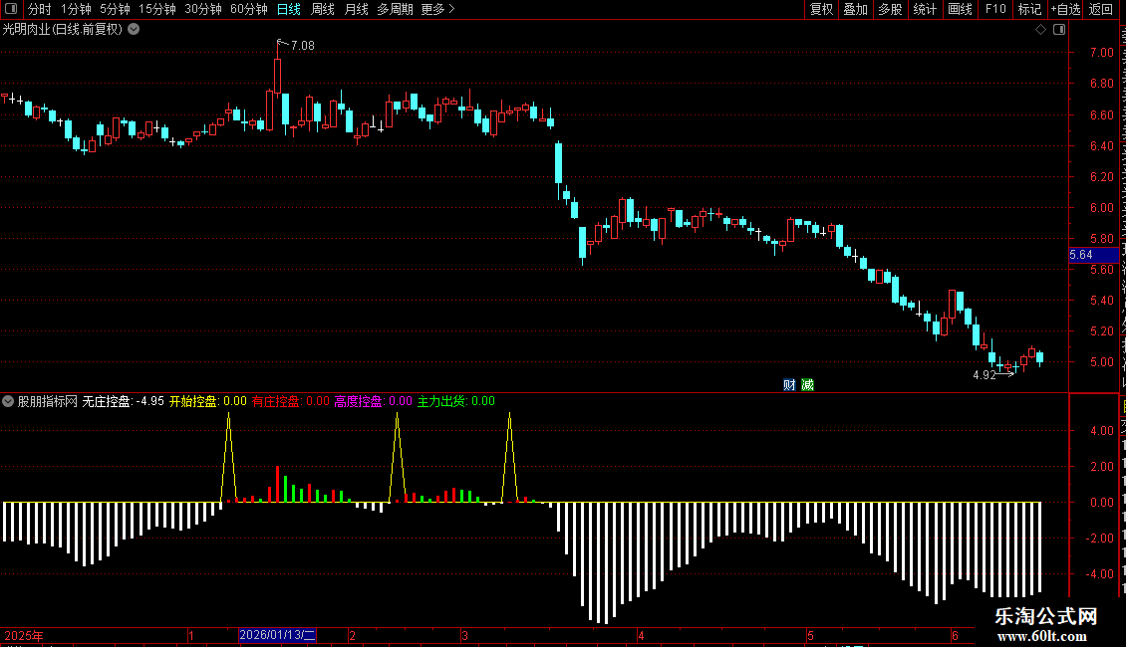
Task: Click the 7.08 high price label
Action: click(302, 46)
